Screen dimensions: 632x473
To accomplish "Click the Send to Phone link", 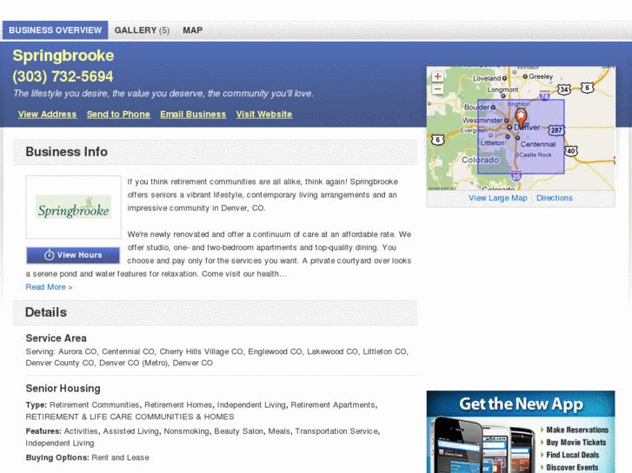I will 118,115.
